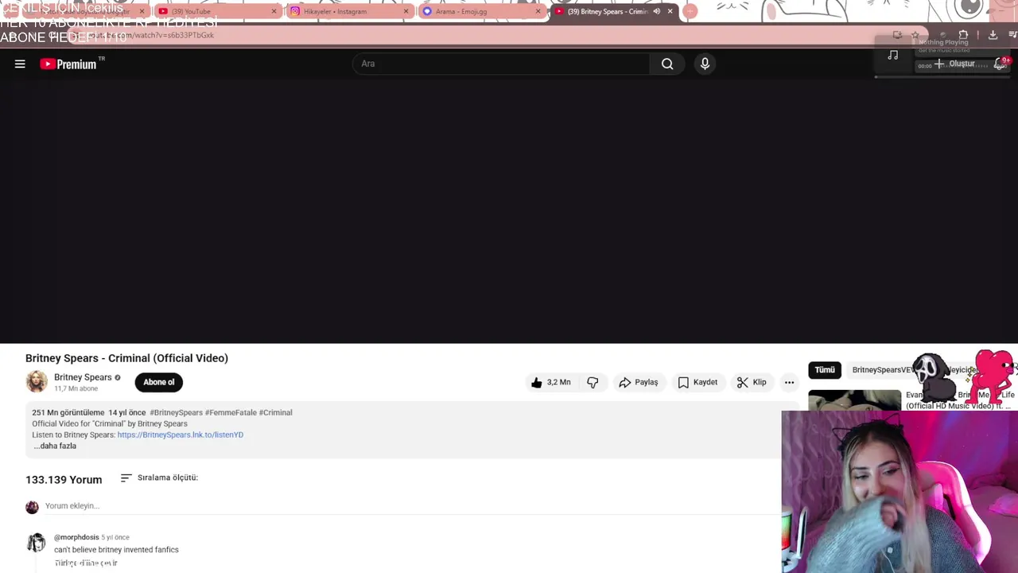Open new browser tab with plus

coord(690,11)
